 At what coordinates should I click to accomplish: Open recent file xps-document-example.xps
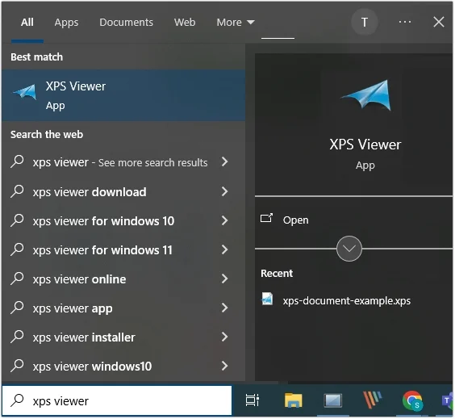coord(346,300)
